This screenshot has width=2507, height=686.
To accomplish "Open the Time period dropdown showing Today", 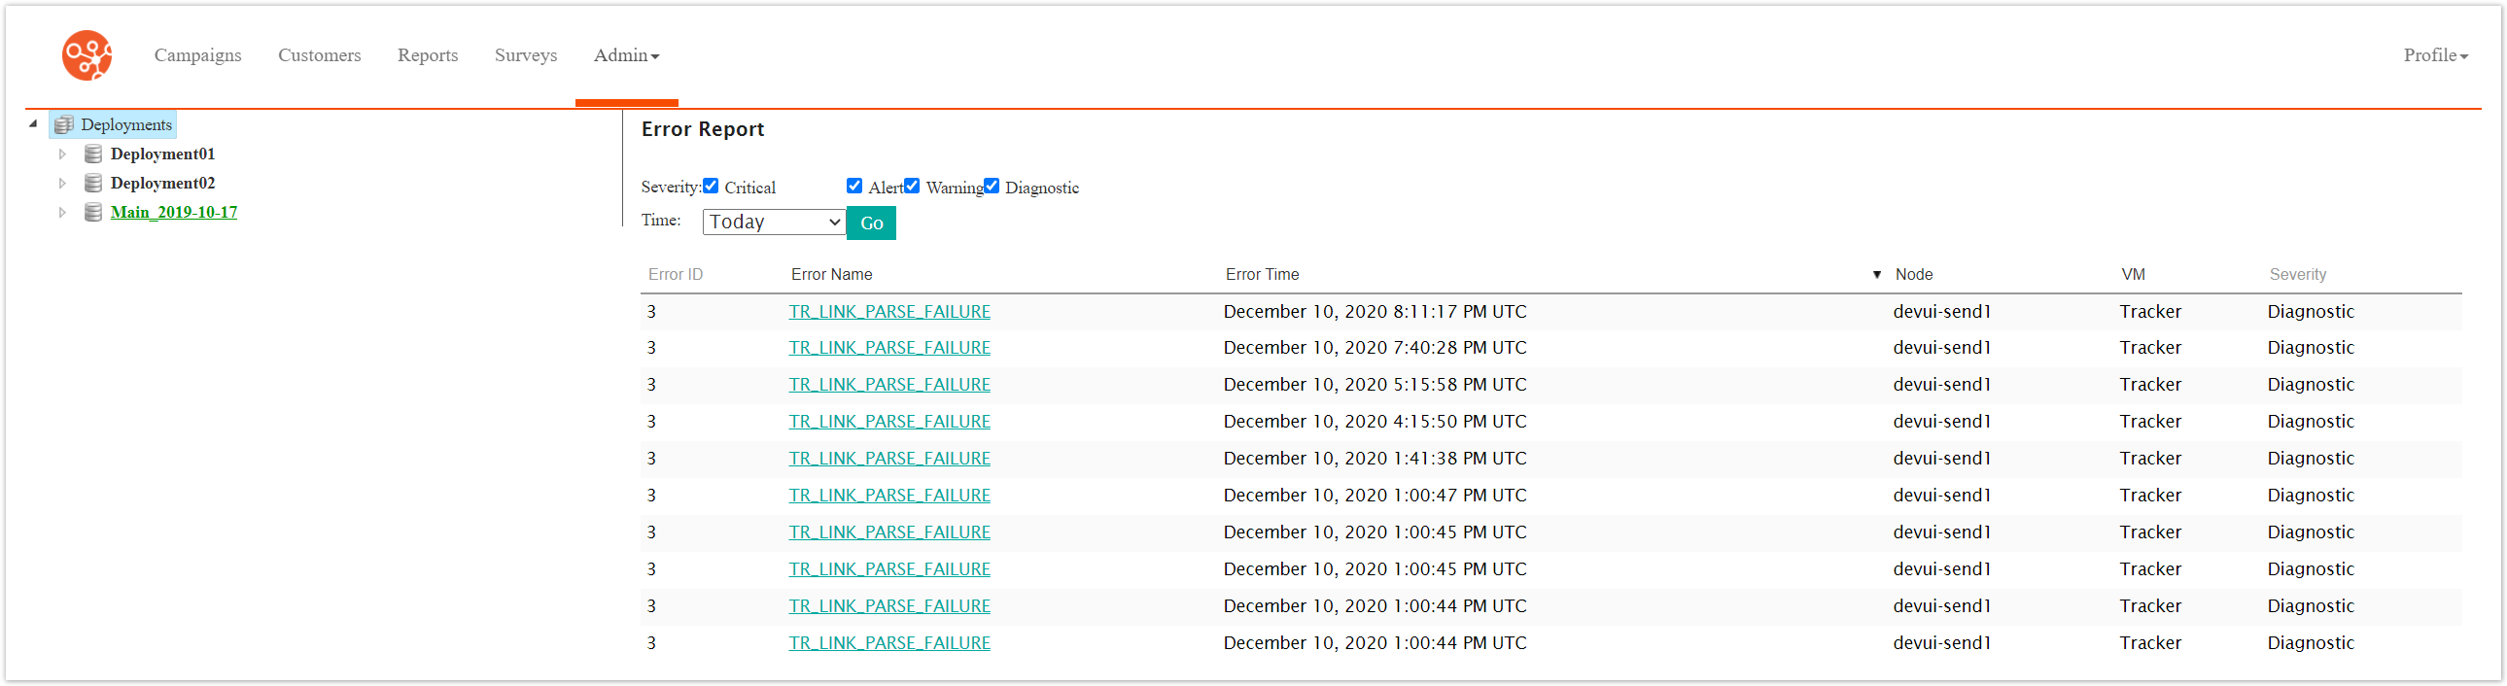I will click(x=772, y=222).
